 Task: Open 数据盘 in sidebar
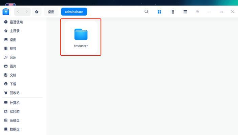tap(15, 129)
